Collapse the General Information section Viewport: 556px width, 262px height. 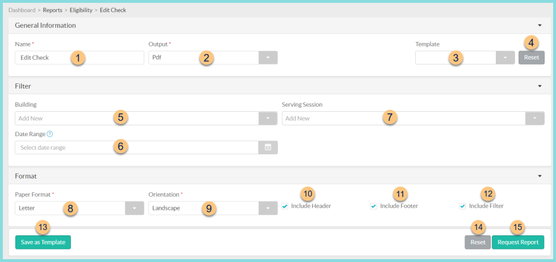(x=540, y=26)
